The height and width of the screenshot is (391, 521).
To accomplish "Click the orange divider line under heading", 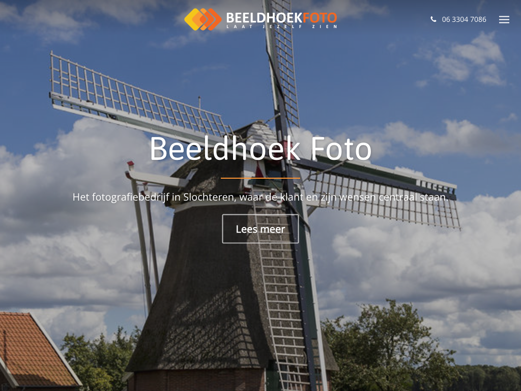I will point(260,178).
